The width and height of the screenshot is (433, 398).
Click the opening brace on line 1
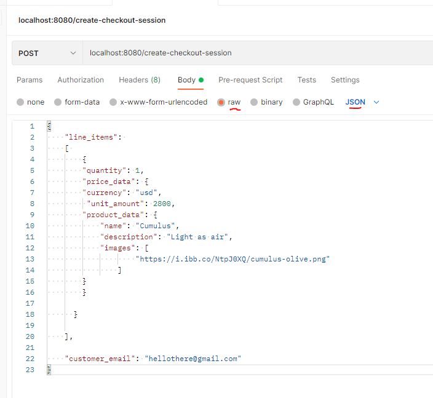pyautogui.click(x=49, y=126)
